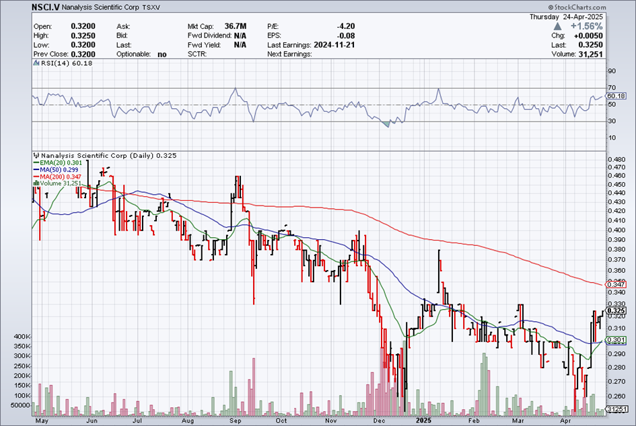Select the Low value 0.3200
The image size is (636, 426).
tap(83, 45)
